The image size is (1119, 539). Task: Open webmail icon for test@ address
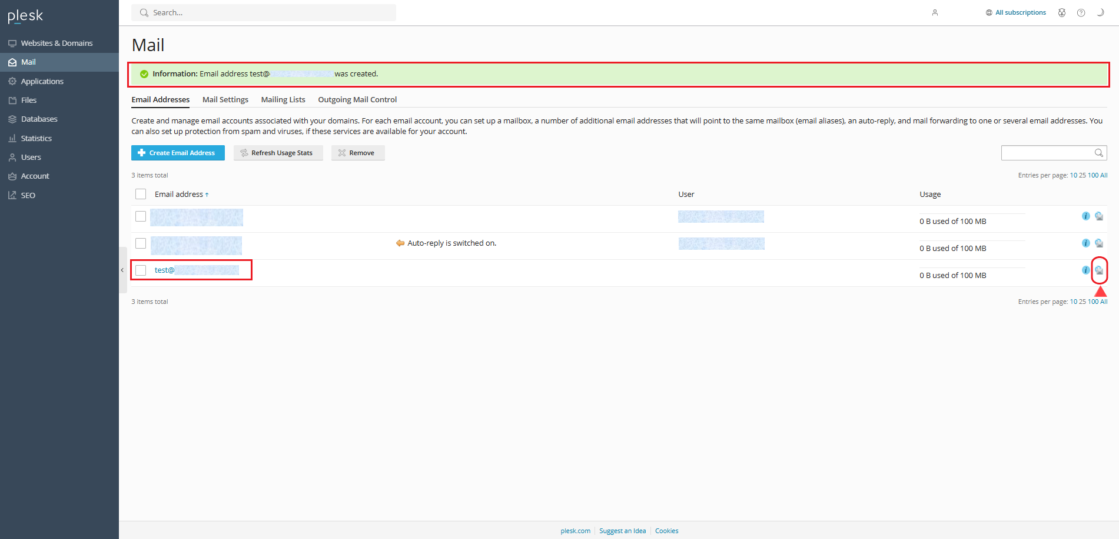(x=1099, y=270)
